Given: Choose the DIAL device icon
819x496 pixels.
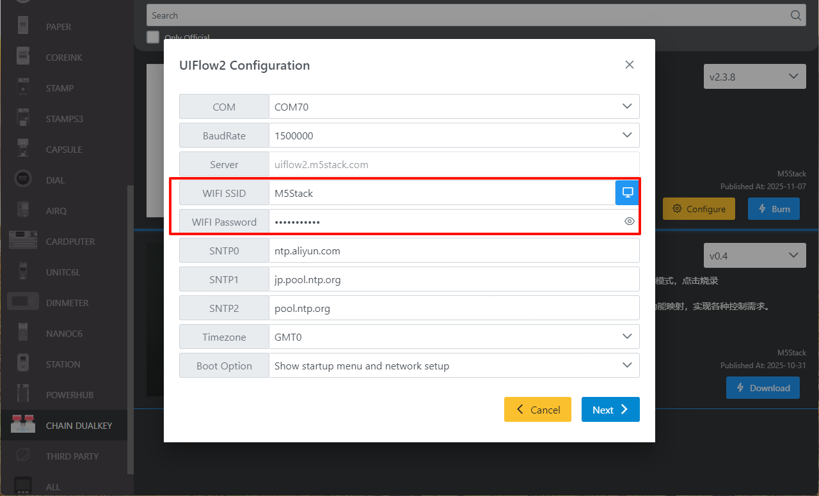Looking at the screenshot, I should pos(23,180).
